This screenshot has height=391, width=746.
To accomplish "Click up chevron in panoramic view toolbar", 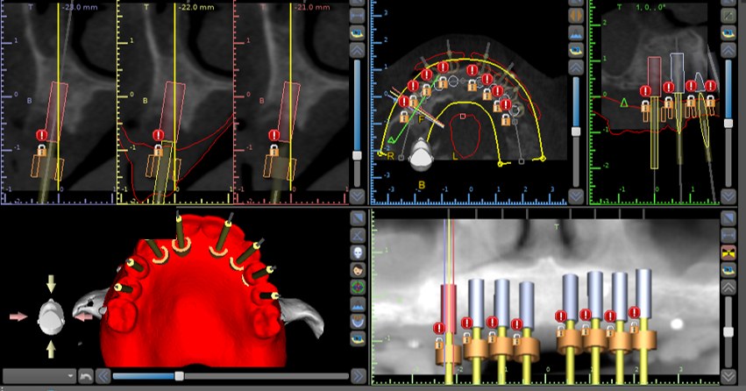I will pos(728,288).
